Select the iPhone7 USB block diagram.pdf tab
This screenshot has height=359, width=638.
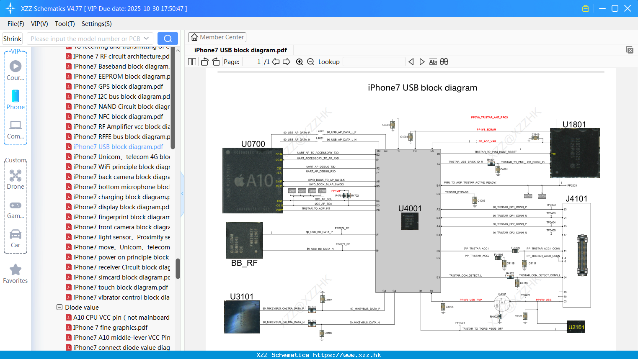(240, 50)
